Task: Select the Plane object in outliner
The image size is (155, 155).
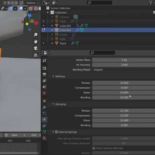Action: tap(63, 43)
